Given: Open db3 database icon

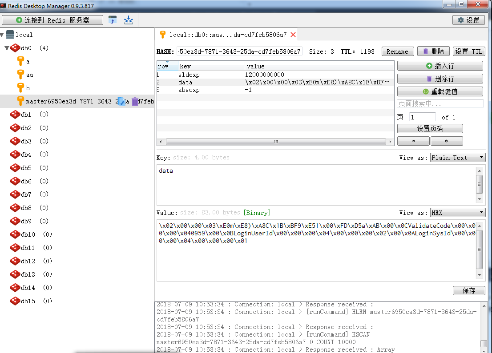Looking at the screenshot, I should (15, 141).
